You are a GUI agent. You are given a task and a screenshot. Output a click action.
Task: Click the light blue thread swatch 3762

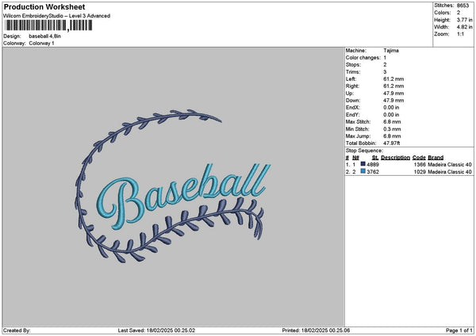coord(363,171)
